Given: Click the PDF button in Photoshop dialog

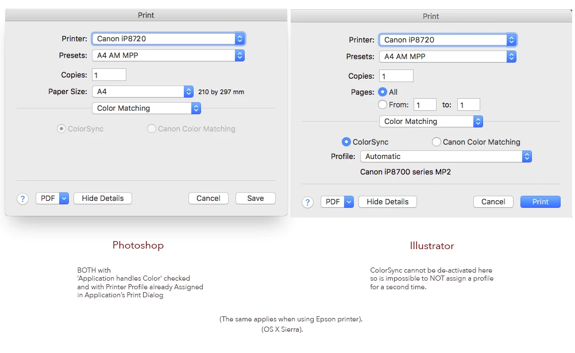Looking at the screenshot, I should click(48, 198).
